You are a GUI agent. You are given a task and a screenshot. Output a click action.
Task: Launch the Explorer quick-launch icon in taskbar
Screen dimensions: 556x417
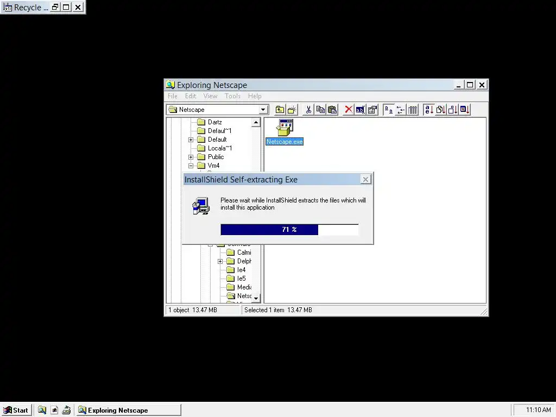click(x=42, y=410)
